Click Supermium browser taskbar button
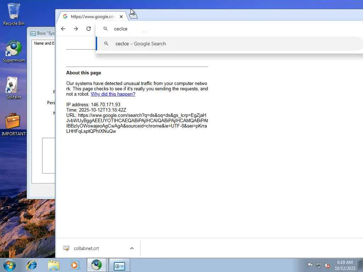Screen dimensions: 363x272 [96, 265]
